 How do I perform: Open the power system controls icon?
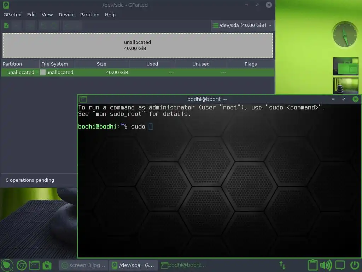355,265
